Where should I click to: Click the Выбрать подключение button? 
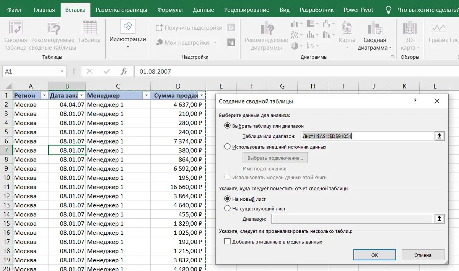pos(275,158)
